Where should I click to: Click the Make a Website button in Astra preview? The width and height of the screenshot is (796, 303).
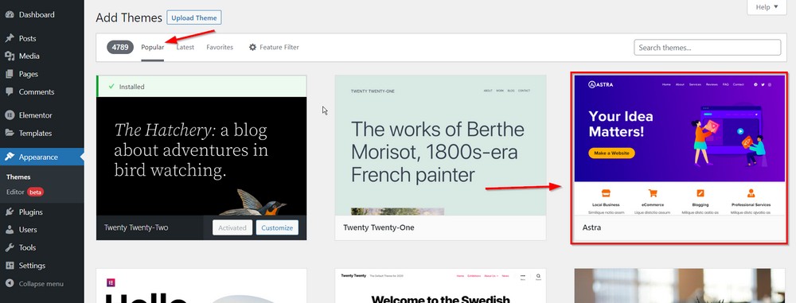coord(611,153)
